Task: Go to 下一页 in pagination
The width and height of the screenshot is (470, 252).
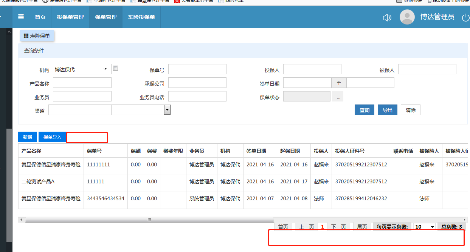Action: (x=338, y=227)
